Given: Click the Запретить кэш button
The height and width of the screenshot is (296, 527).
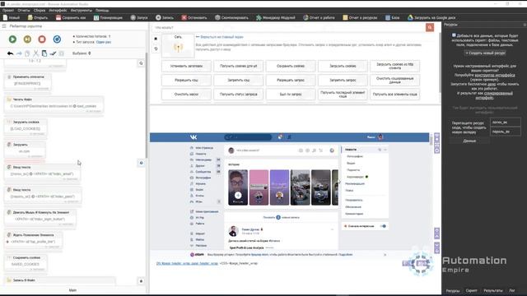Looking at the screenshot, I should tap(238, 81).
